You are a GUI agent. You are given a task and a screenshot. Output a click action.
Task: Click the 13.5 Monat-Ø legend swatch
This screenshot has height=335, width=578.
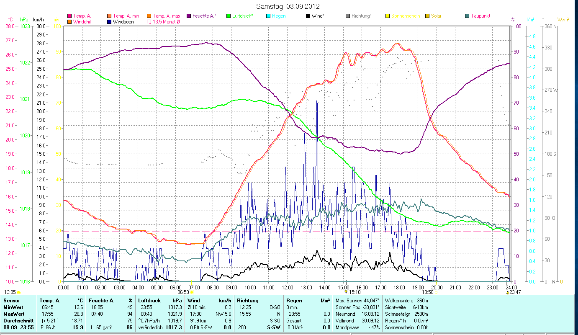[149, 21]
